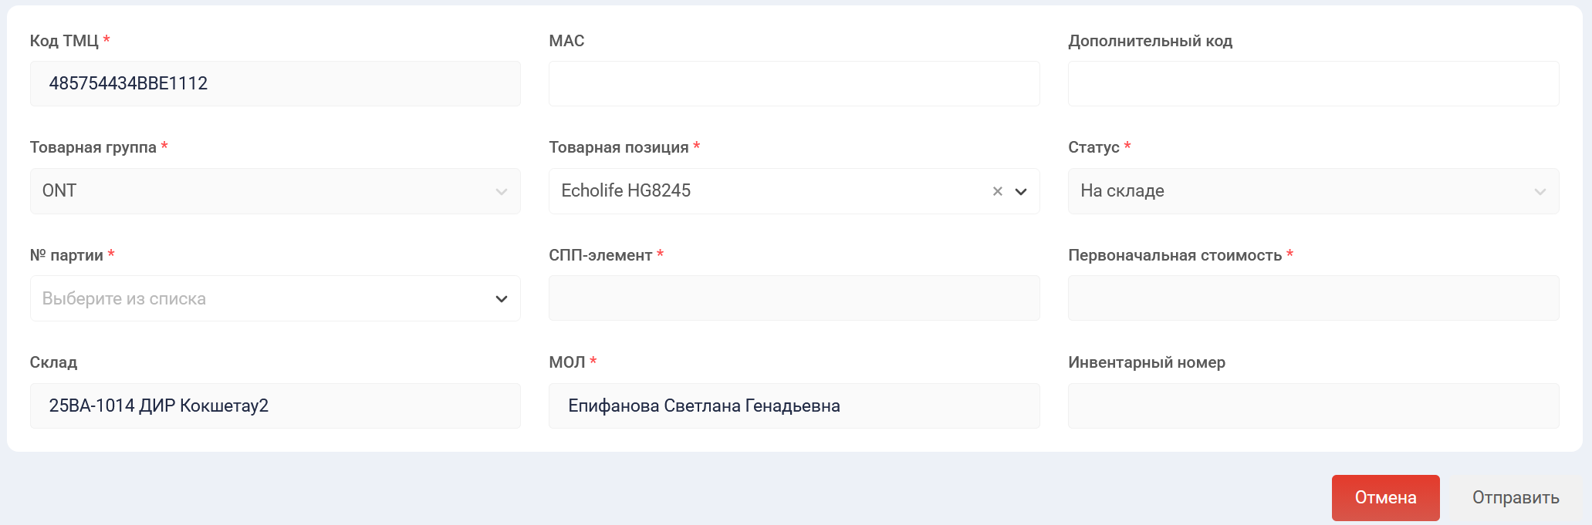Screen dimensions: 1592x525
Task: Expand the № партии list chevron
Action: (x=502, y=298)
